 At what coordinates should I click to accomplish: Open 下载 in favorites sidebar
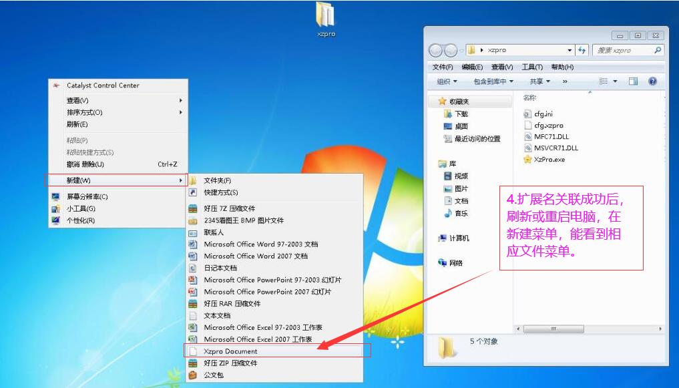click(x=456, y=114)
